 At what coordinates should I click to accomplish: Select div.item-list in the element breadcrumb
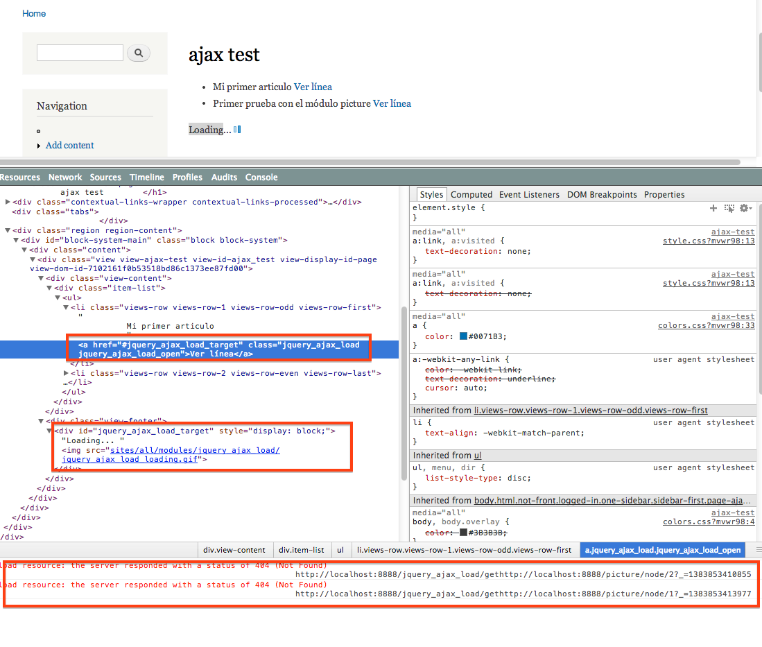click(302, 550)
